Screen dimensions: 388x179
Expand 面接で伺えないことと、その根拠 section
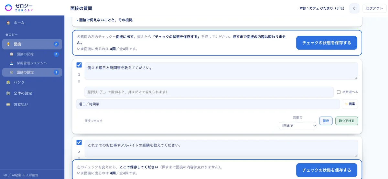(x=105, y=20)
